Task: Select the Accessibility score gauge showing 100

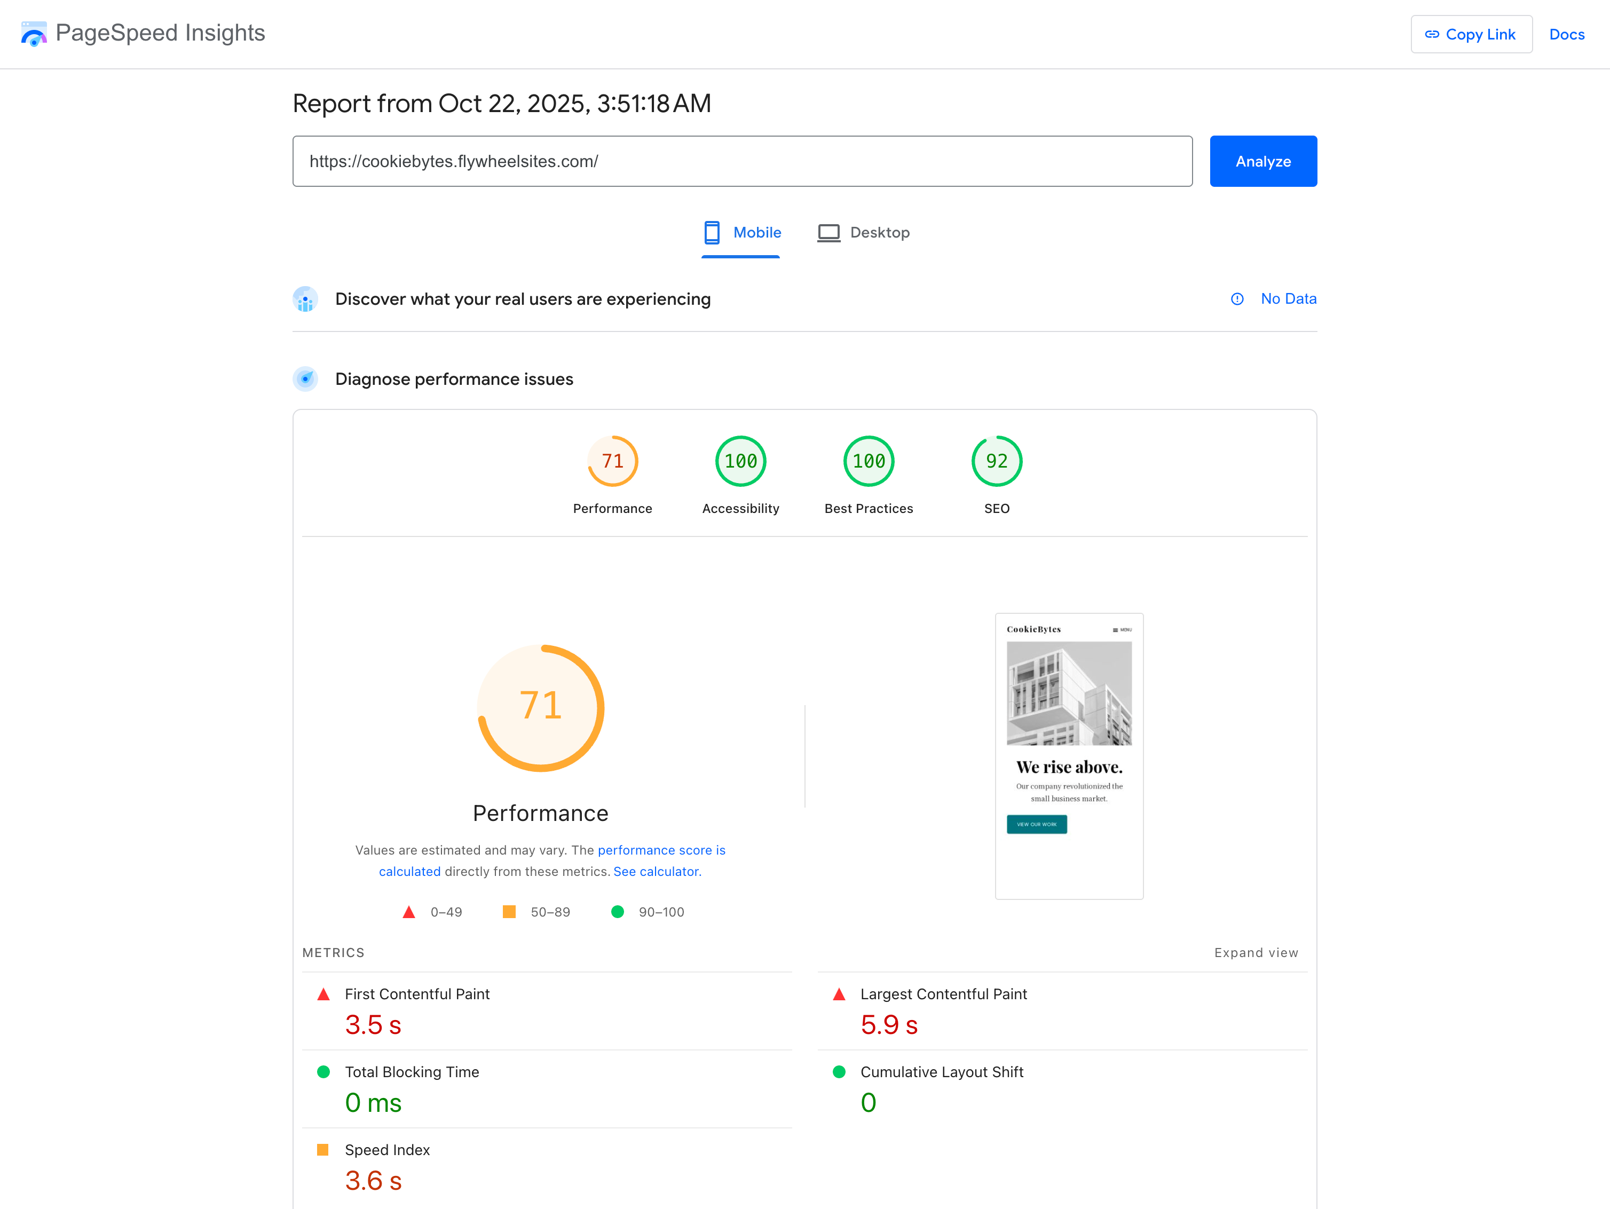Action: 740,461
